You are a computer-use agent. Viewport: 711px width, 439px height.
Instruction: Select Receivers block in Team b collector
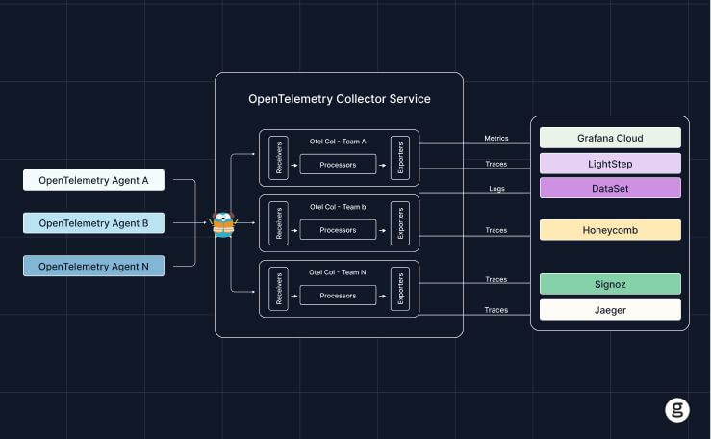pos(278,223)
